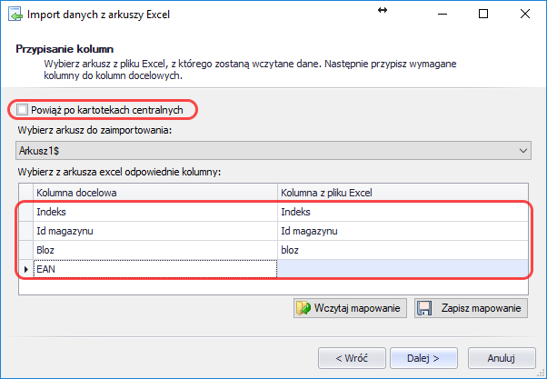The width and height of the screenshot is (547, 379).
Task: Close the Import danych dialog
Action: click(524, 15)
